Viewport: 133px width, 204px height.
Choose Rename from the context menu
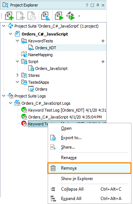point(90,158)
